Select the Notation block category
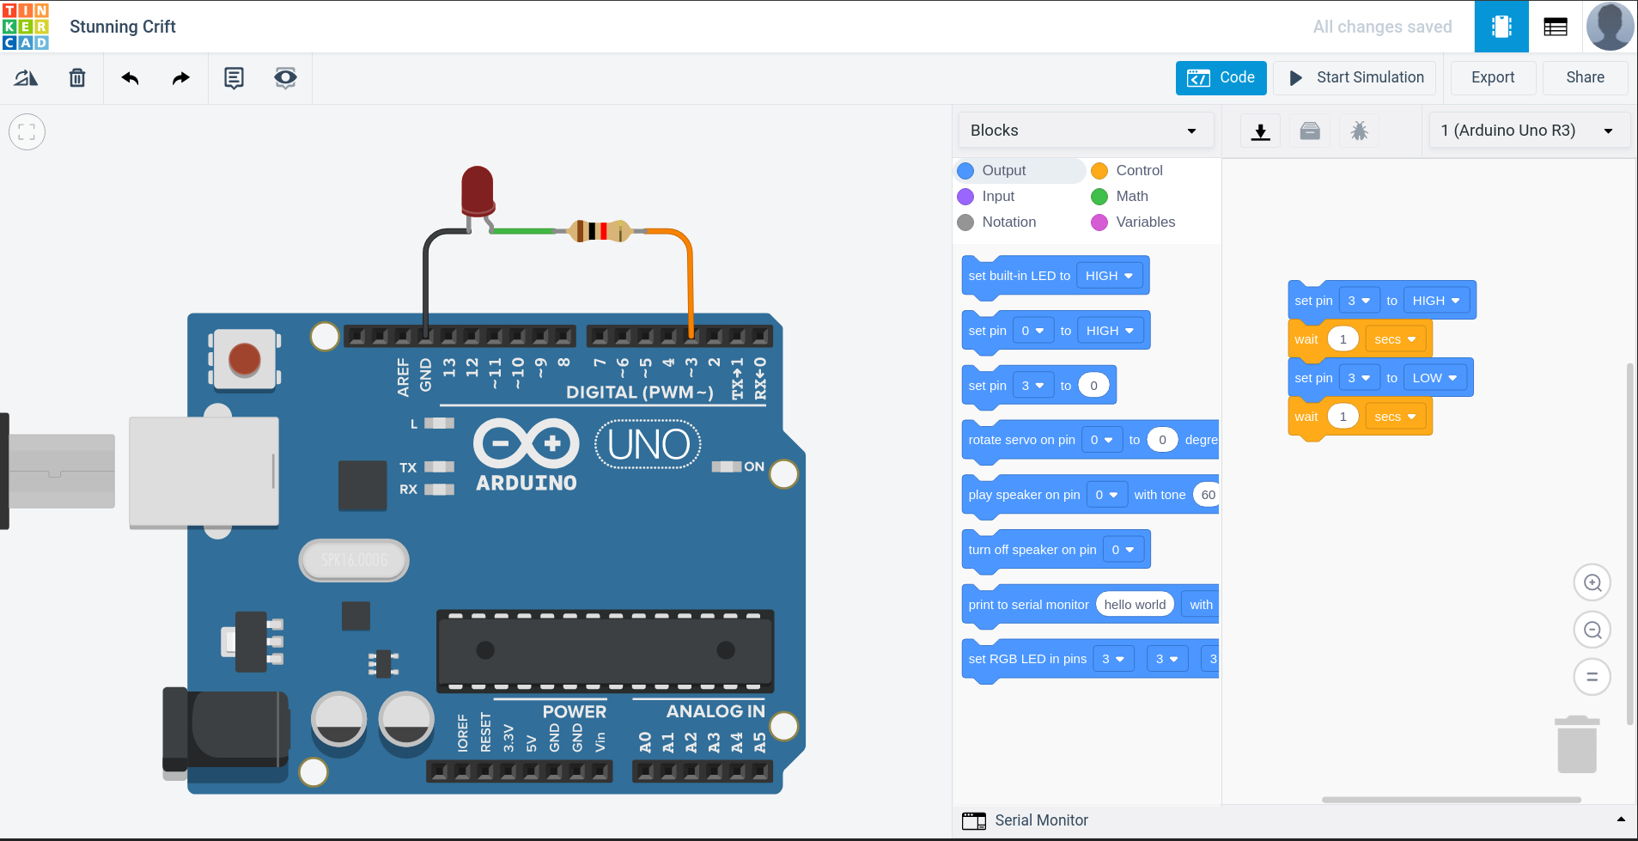1638x841 pixels. [x=996, y=222]
